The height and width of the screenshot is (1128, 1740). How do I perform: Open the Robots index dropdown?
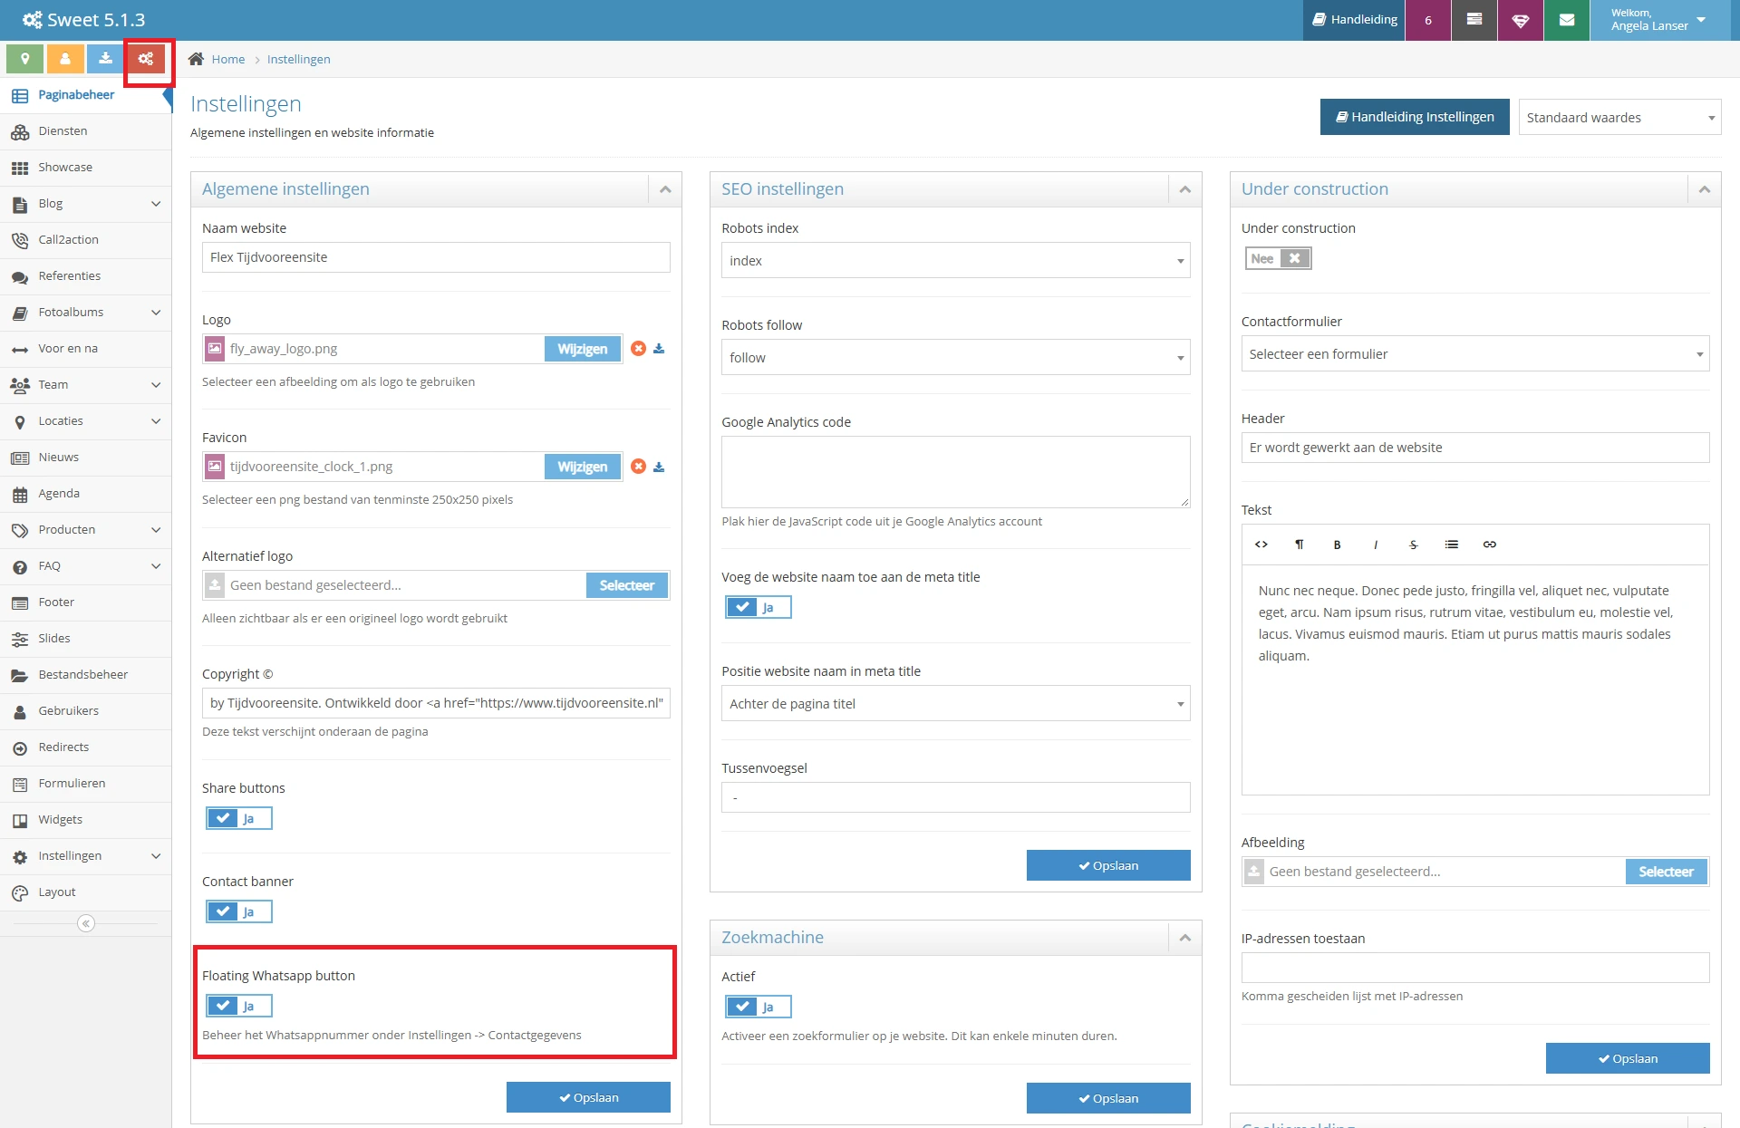(955, 261)
